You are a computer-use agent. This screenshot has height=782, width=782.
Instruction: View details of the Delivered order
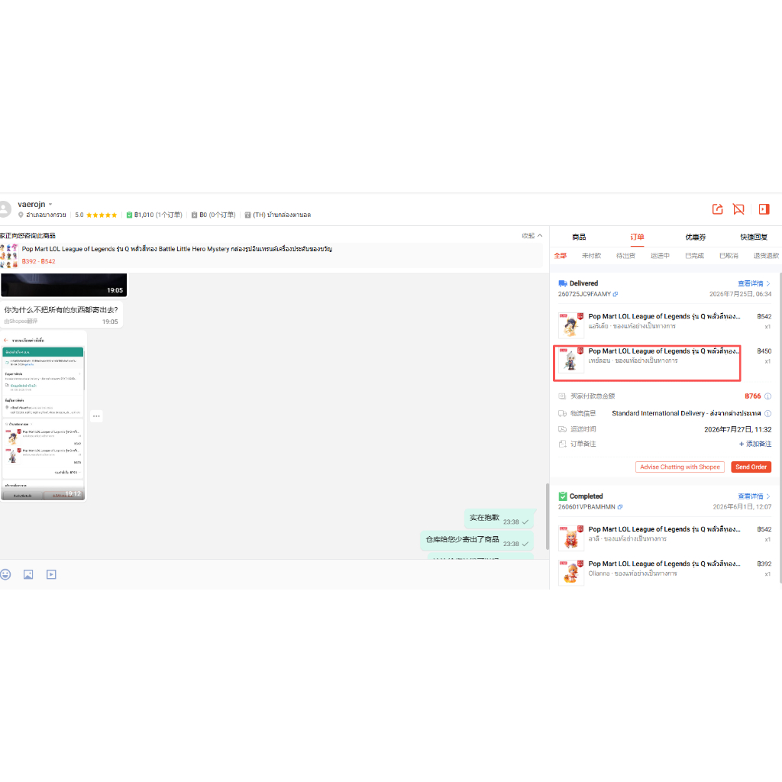pyautogui.click(x=754, y=283)
